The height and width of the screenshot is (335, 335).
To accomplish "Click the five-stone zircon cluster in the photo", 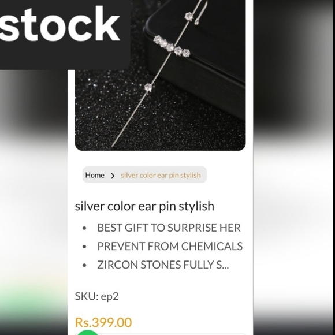I will [x=172, y=46].
